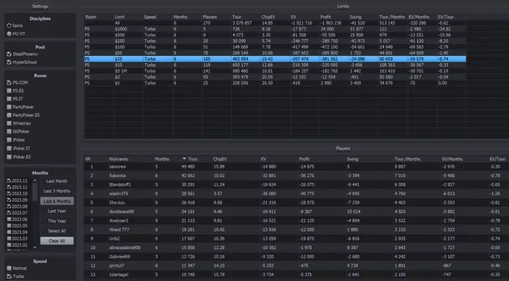Enable the PS.IT room checkbox
This screenshot has width=509, height=281.
coord(9,99)
